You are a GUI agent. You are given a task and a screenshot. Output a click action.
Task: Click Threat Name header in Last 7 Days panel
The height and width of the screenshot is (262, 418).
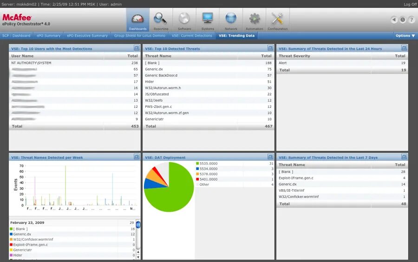pos(292,165)
